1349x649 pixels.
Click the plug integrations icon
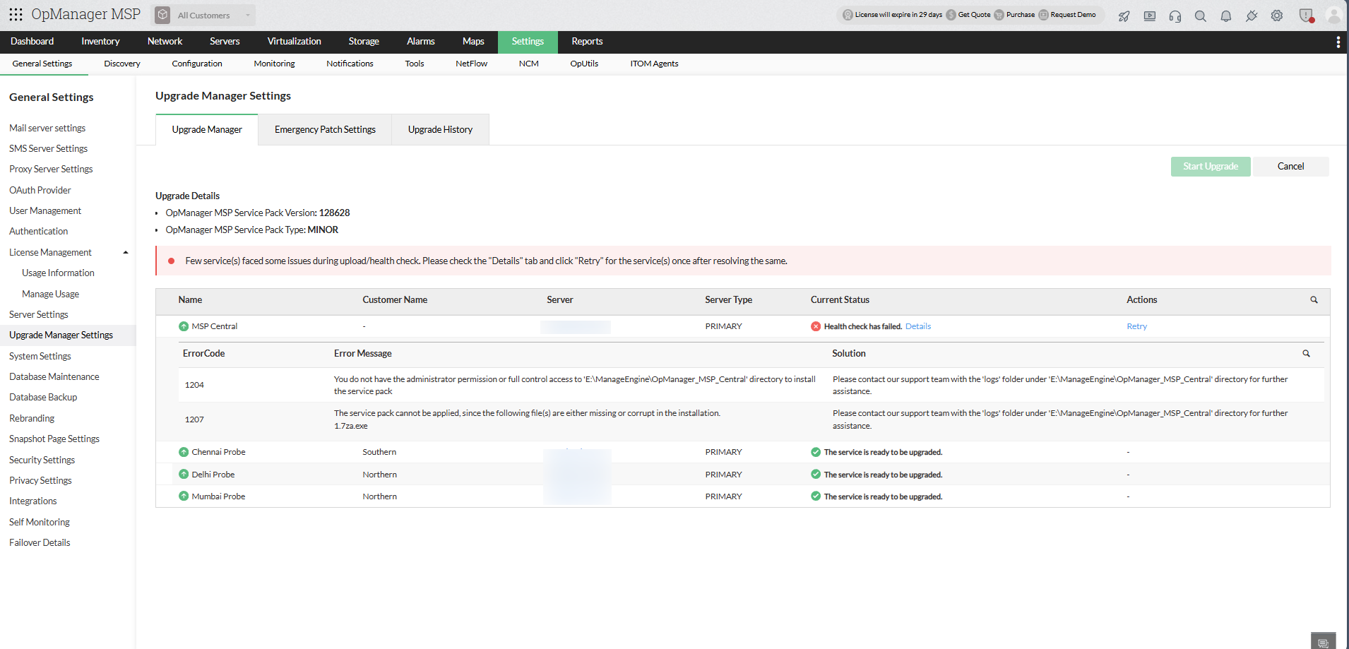tap(1252, 16)
